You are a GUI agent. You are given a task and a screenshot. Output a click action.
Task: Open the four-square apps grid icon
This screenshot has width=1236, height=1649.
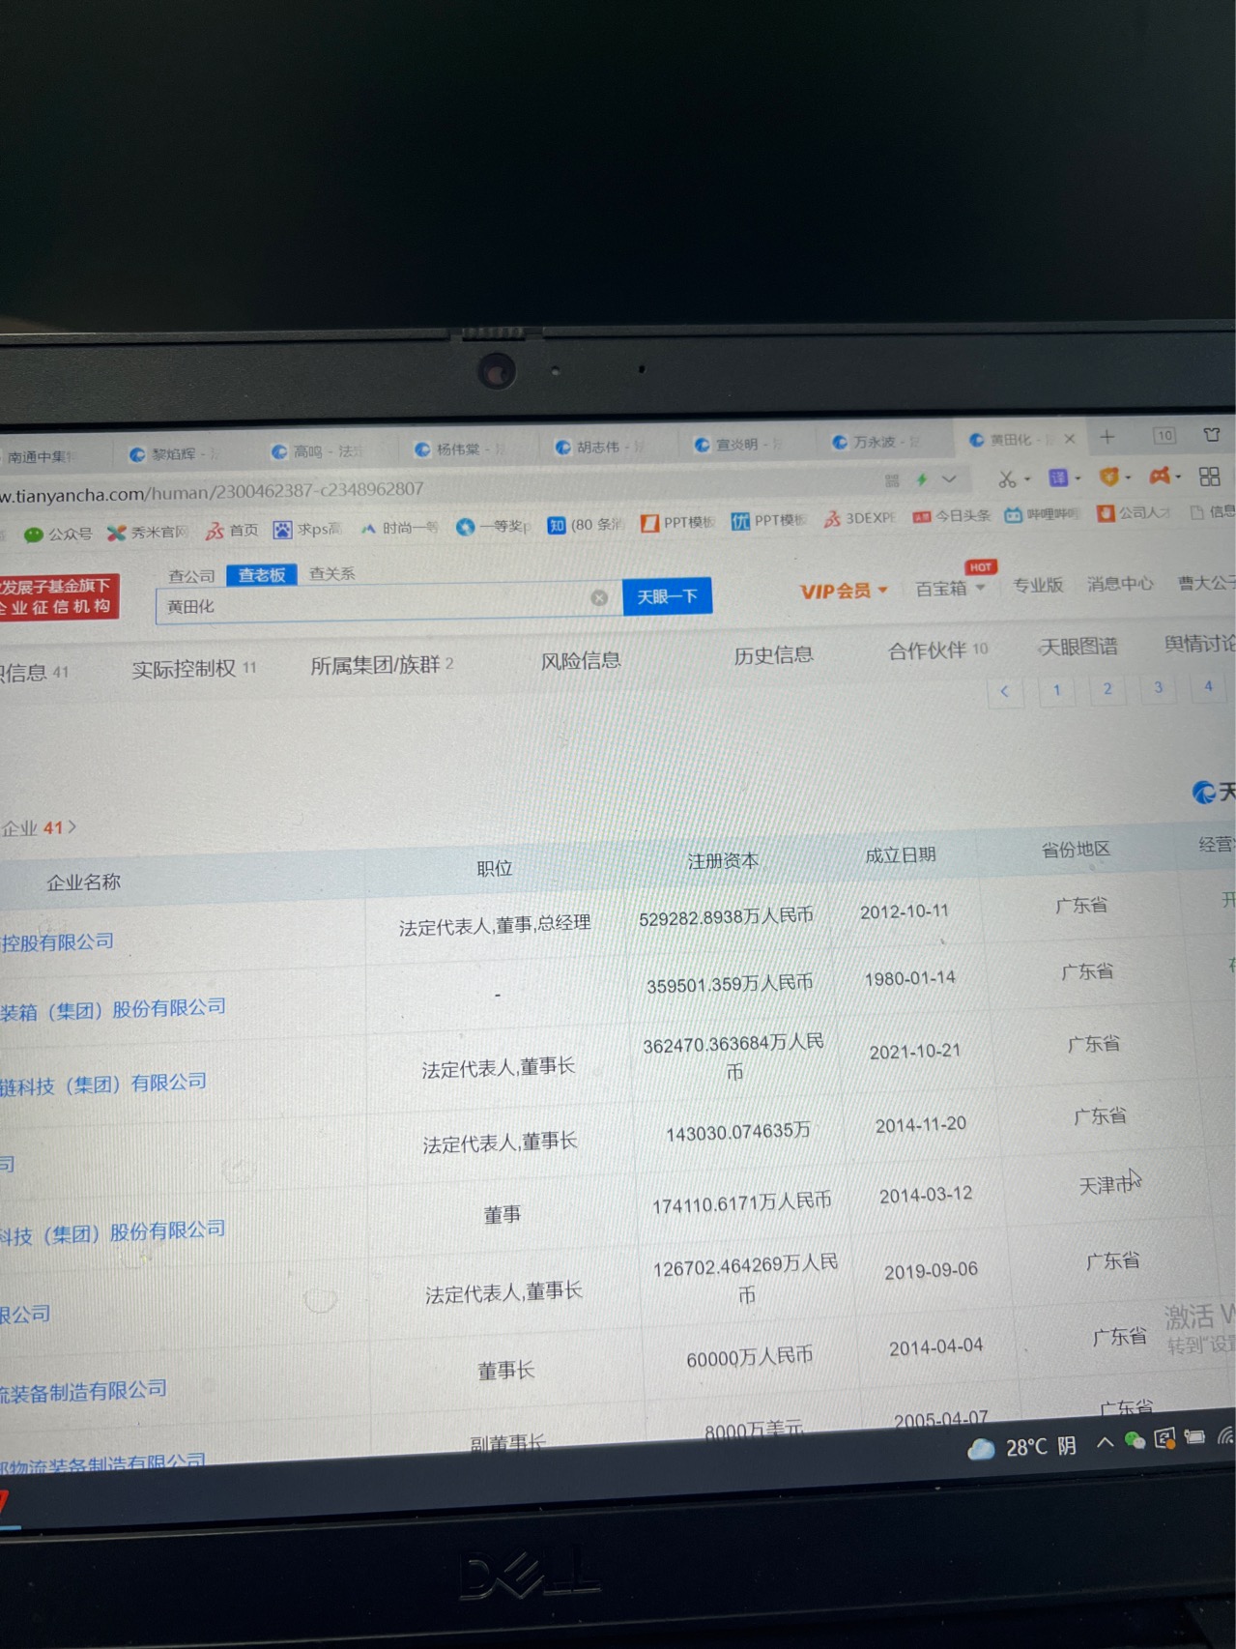tap(1209, 477)
